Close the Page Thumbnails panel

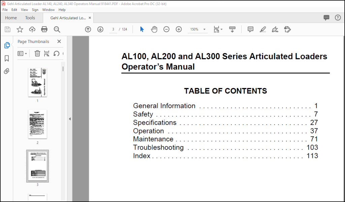point(59,41)
